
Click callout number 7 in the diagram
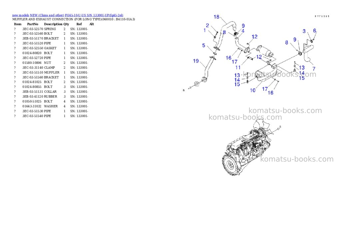(314, 69)
